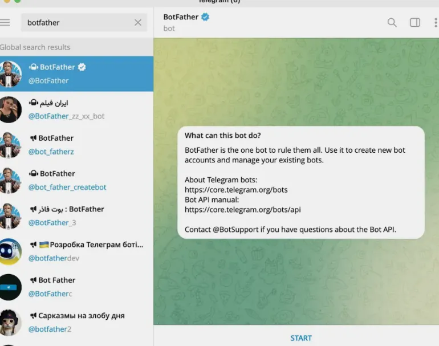Open the @botfatherdev channel result
The height and width of the screenshot is (346, 439).
point(76,251)
